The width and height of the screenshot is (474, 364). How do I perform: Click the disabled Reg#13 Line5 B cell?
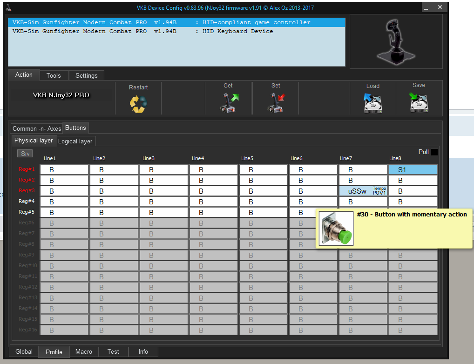pos(263,298)
